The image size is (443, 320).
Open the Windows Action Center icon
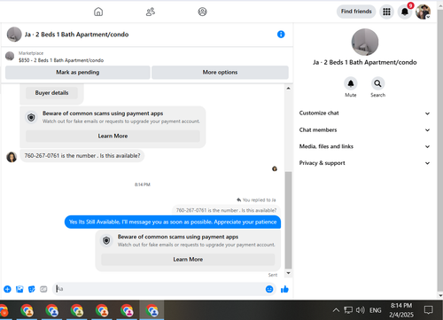click(429, 310)
